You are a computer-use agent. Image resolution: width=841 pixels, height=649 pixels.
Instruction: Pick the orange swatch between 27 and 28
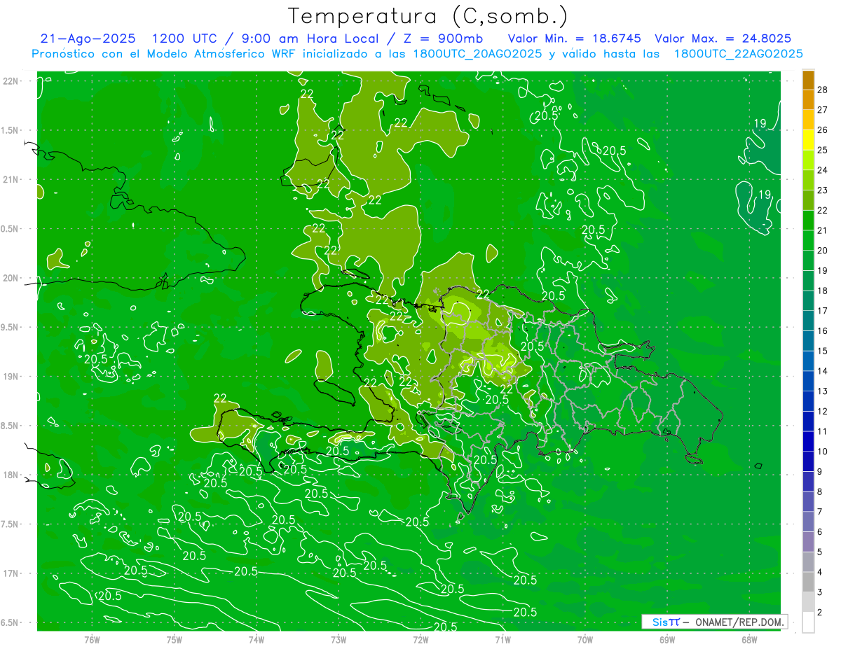click(808, 100)
